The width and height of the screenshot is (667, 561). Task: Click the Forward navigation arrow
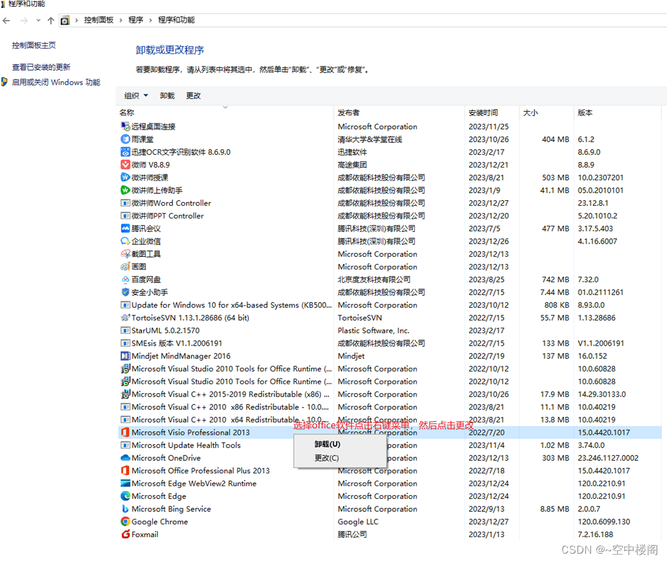click(x=24, y=20)
